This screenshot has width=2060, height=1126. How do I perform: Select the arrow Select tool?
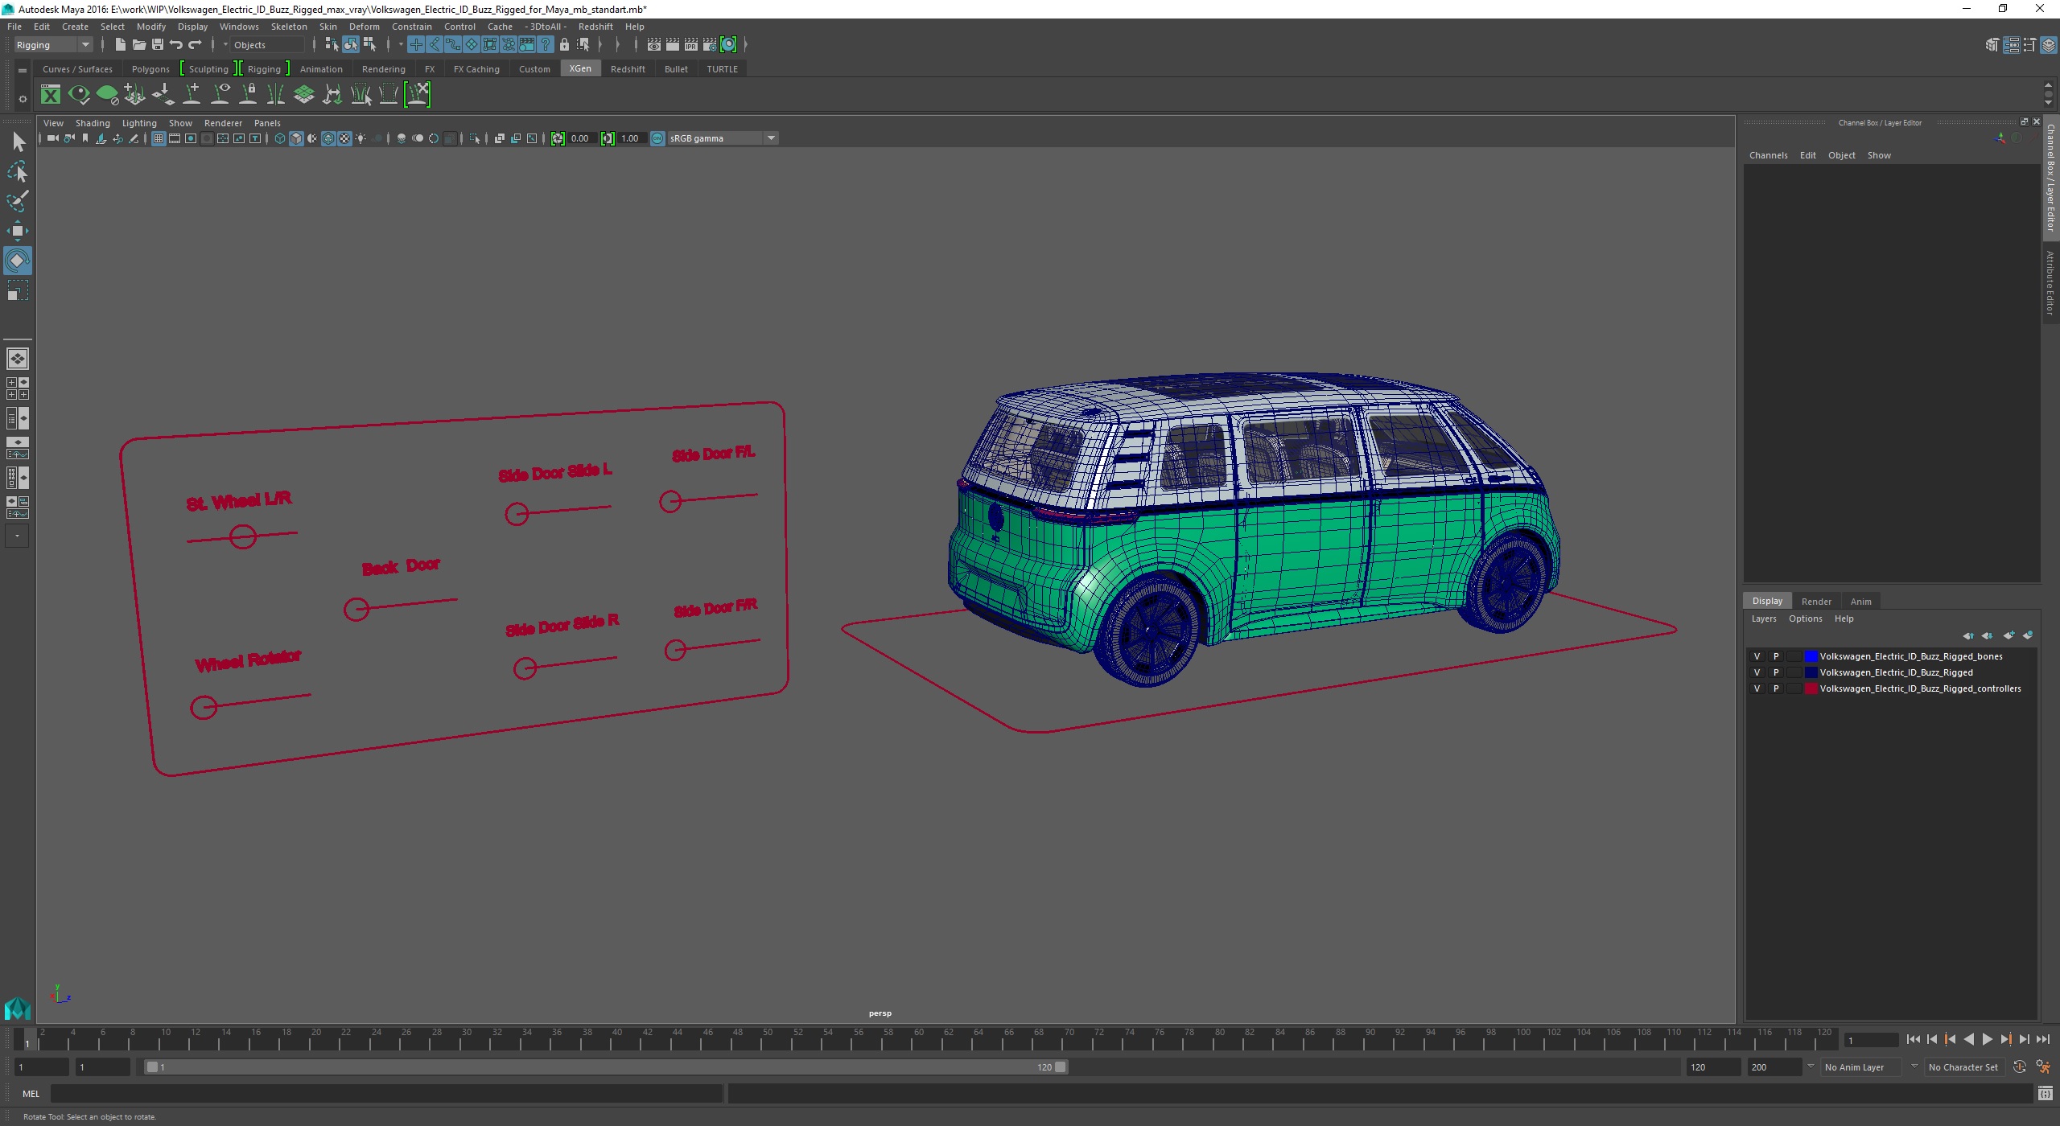click(18, 142)
